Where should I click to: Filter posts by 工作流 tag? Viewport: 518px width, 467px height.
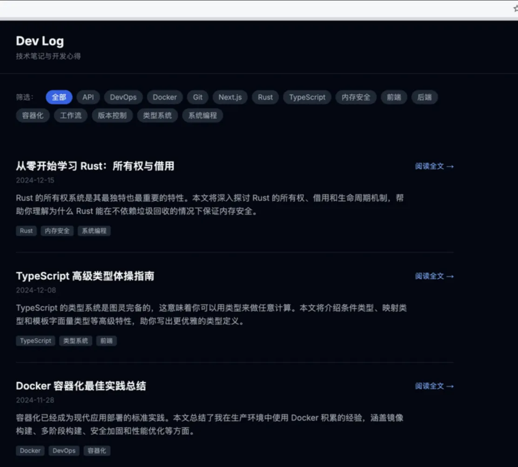coord(71,115)
